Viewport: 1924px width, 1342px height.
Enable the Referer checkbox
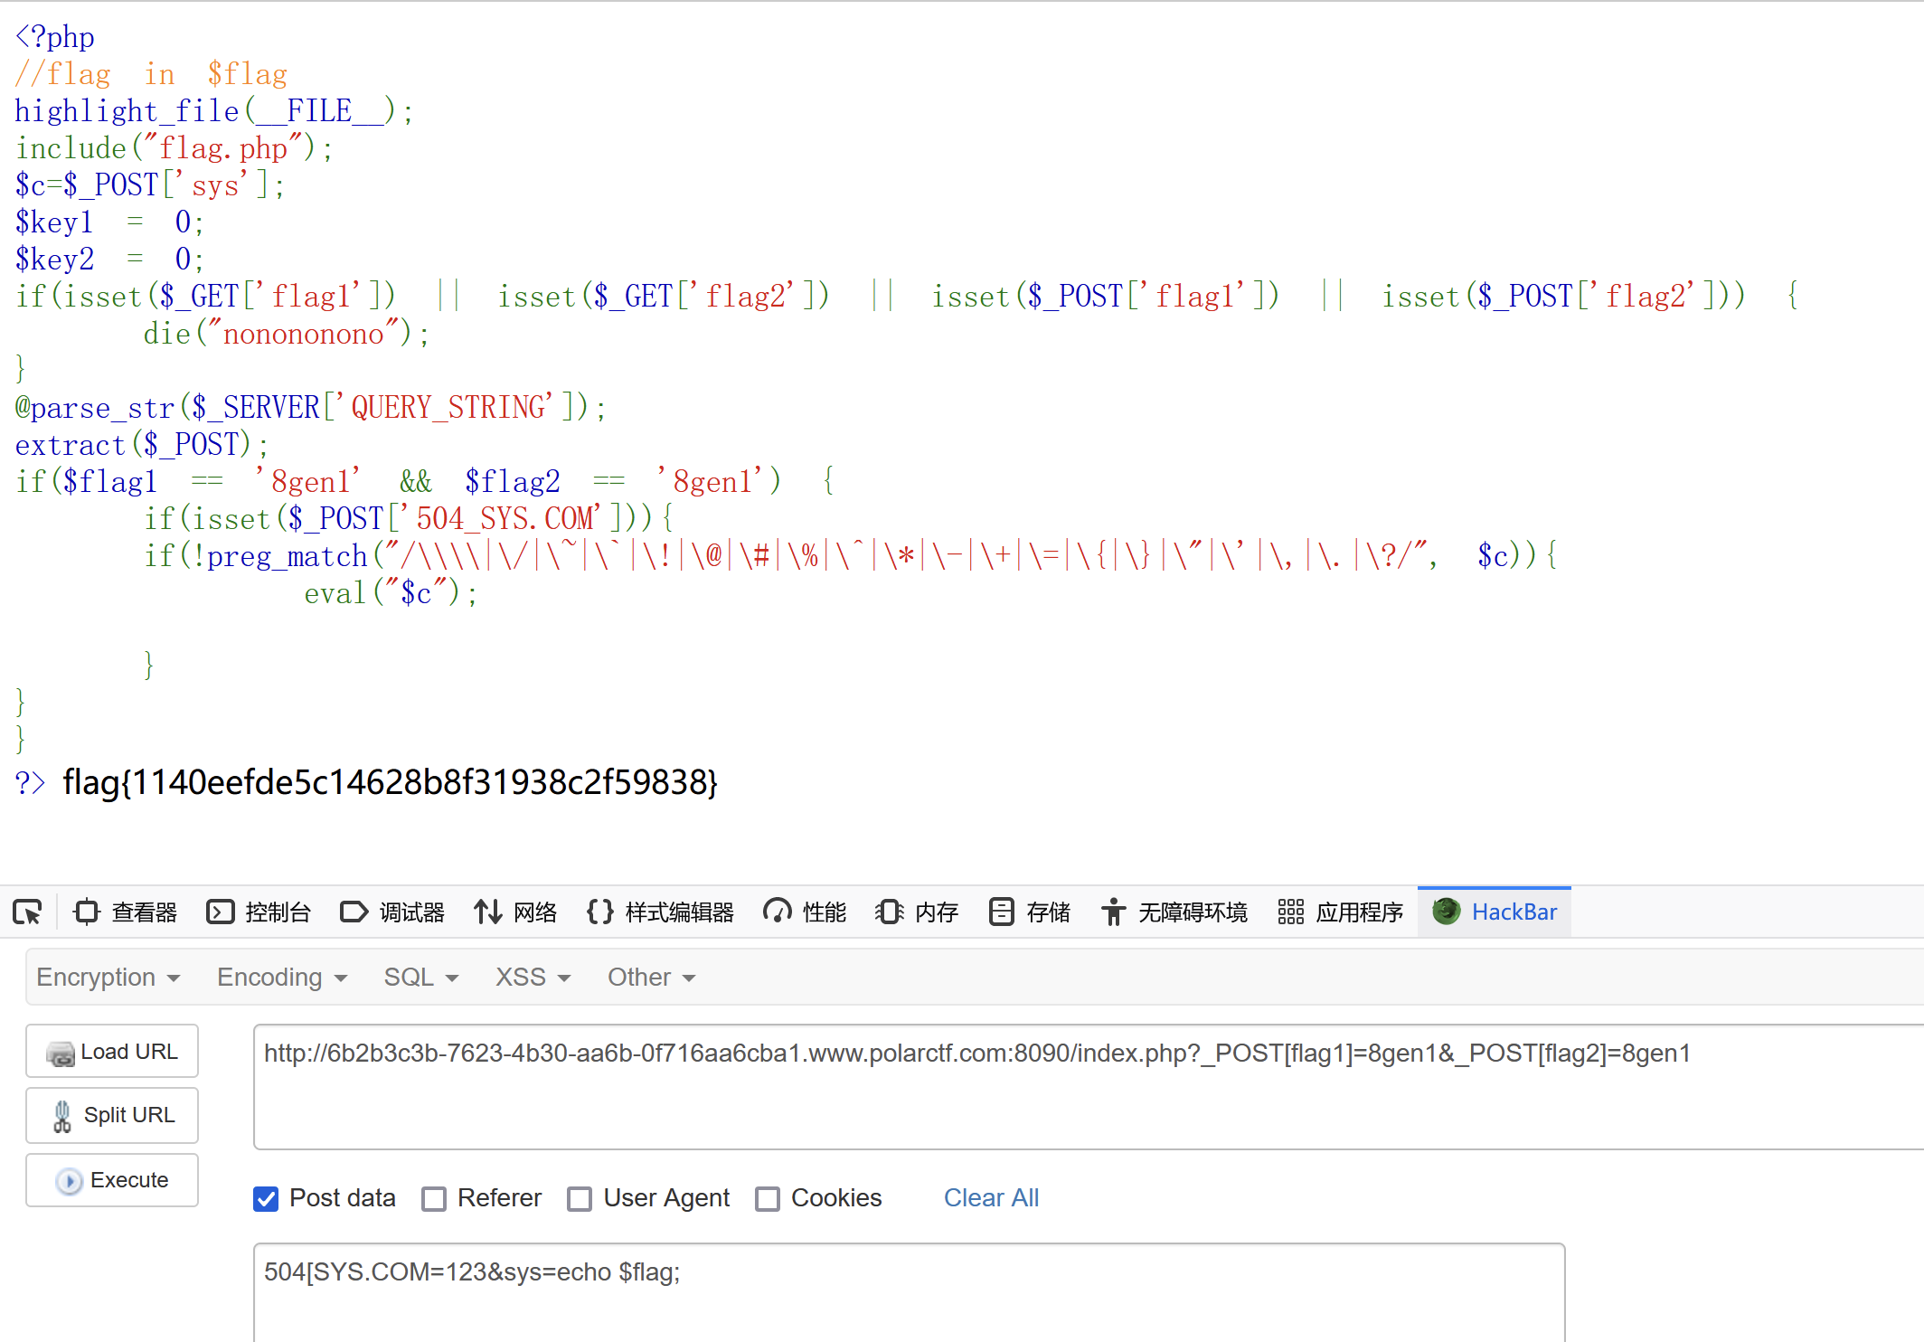(434, 1199)
